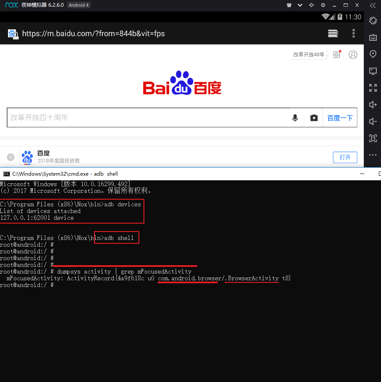Click the 2018年度国民骄傲 banner text

pyautogui.click(x=59, y=161)
